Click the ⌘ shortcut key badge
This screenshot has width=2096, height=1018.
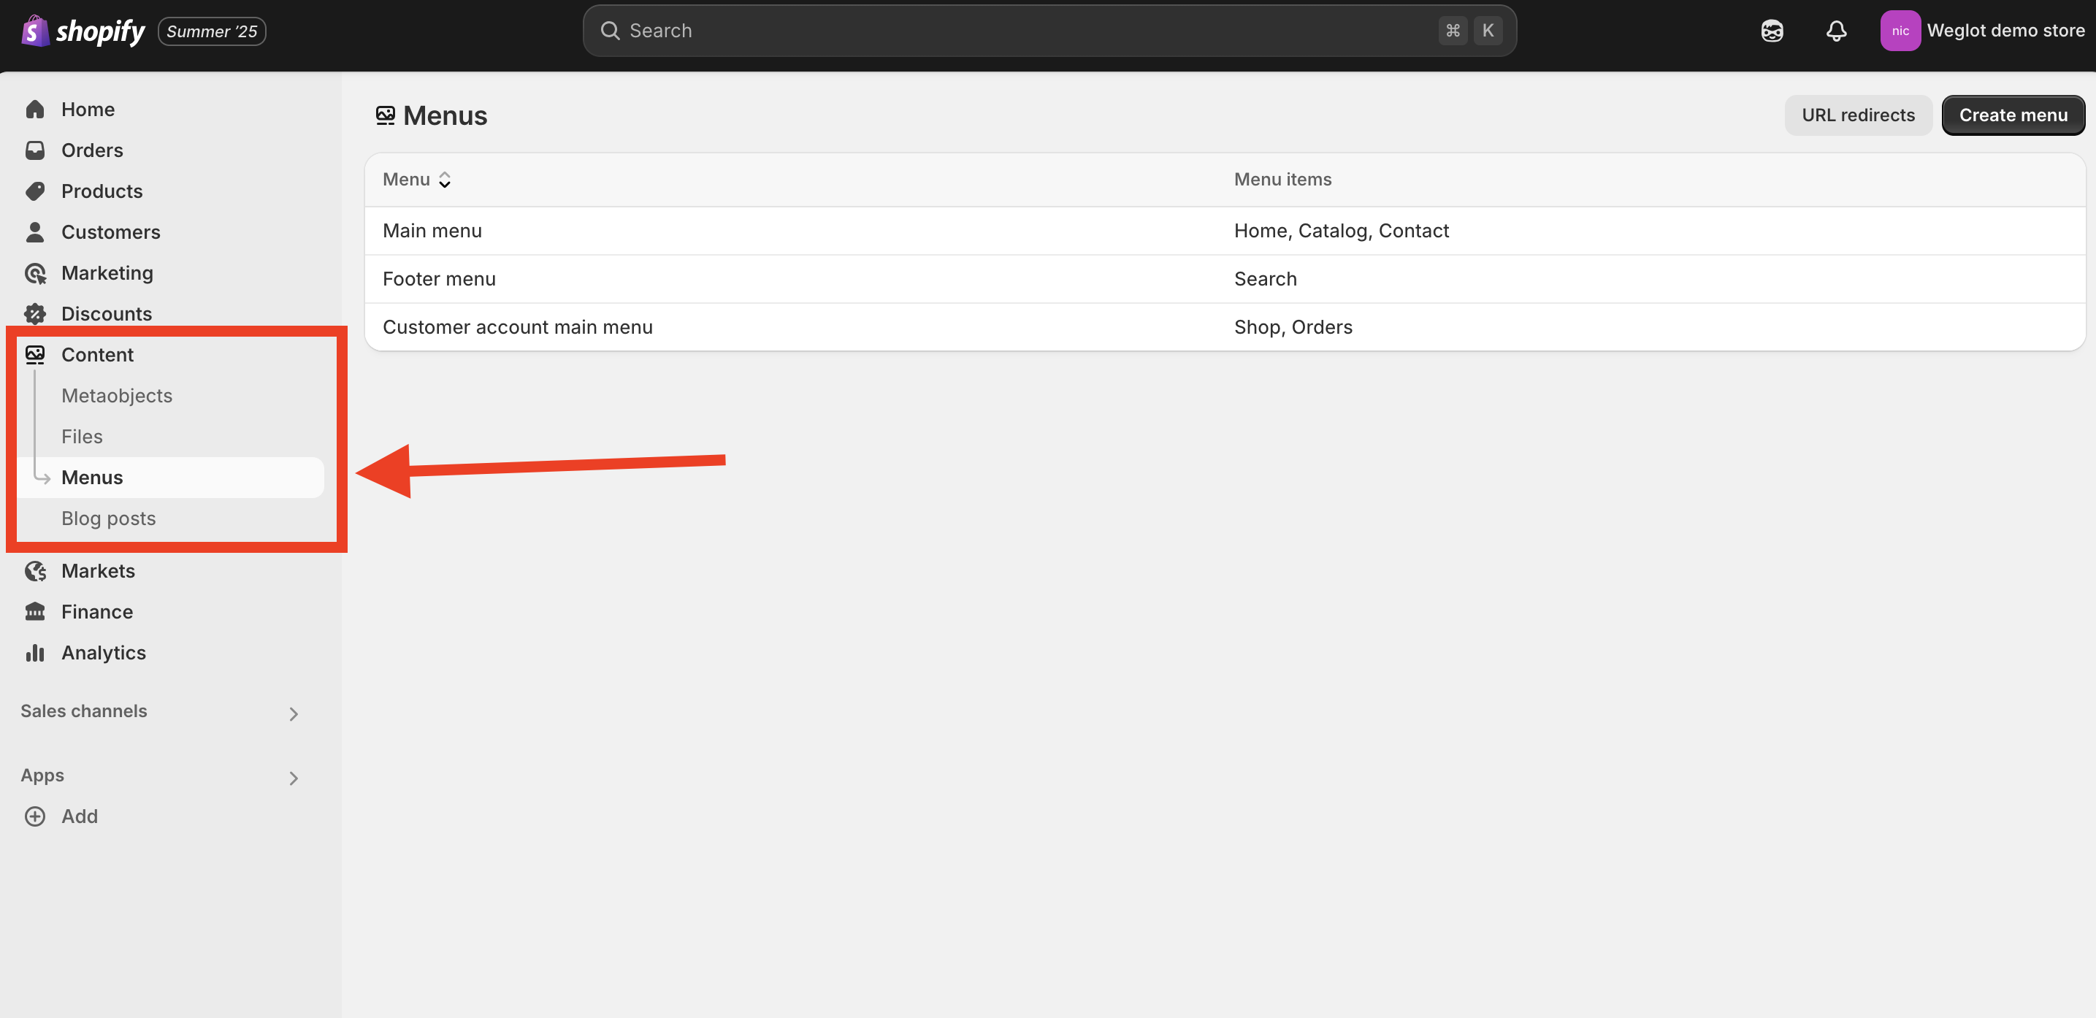1453,31
